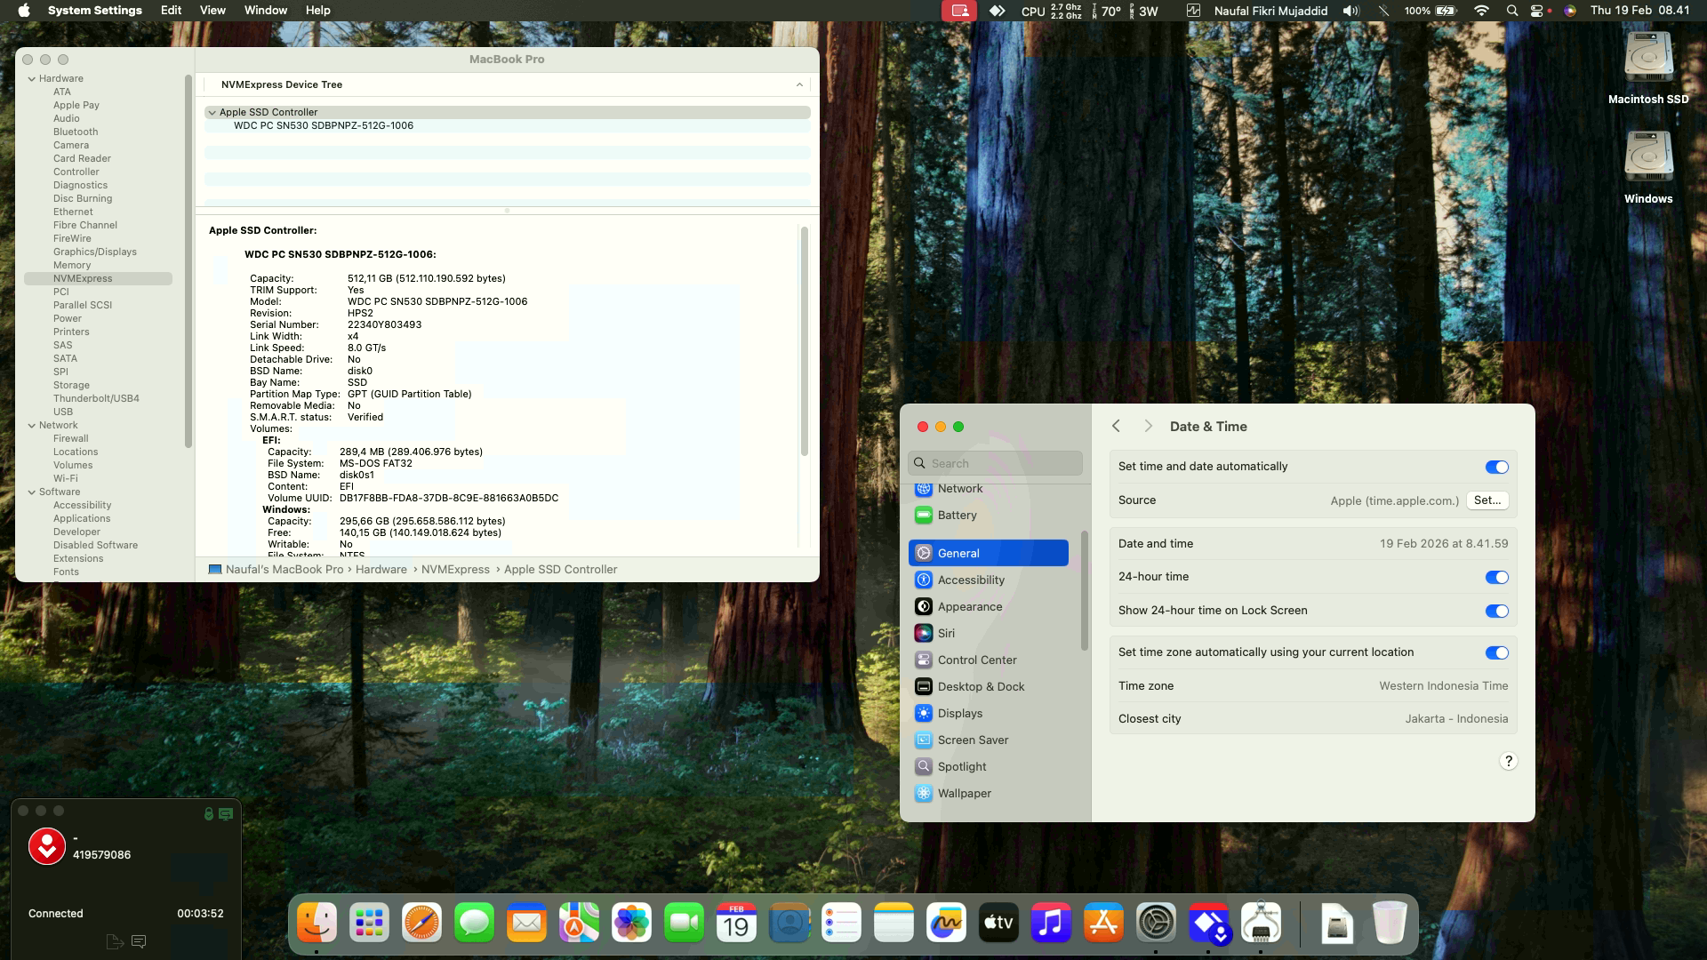This screenshot has height=960, width=1707.
Task: Open Freeform from the Dock
Action: 946,924
